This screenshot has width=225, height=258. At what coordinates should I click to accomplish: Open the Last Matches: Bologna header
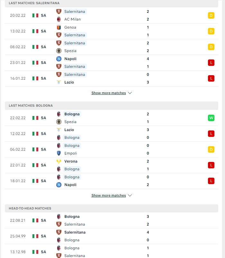tap(112, 106)
